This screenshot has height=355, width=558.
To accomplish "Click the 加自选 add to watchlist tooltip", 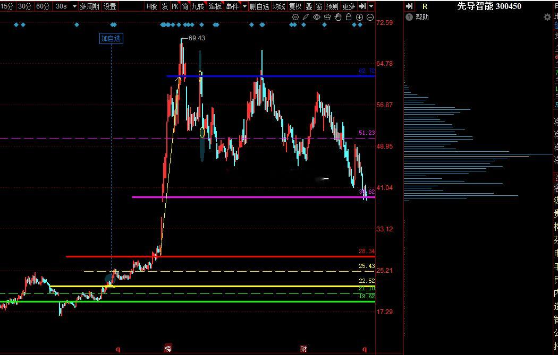I will pyautogui.click(x=111, y=38).
